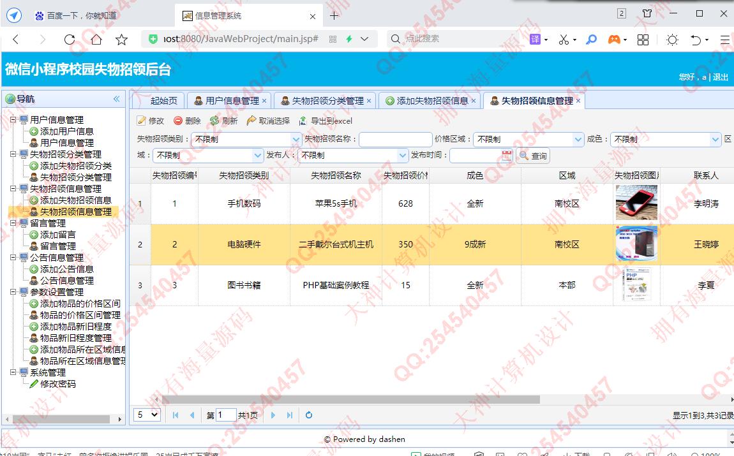Open the 成色 filter dropdown
The image size is (734, 456).
[x=715, y=139]
